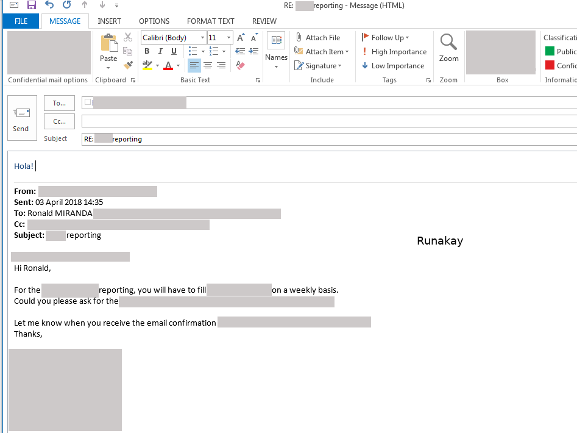Open the address book via the To button

(59, 102)
